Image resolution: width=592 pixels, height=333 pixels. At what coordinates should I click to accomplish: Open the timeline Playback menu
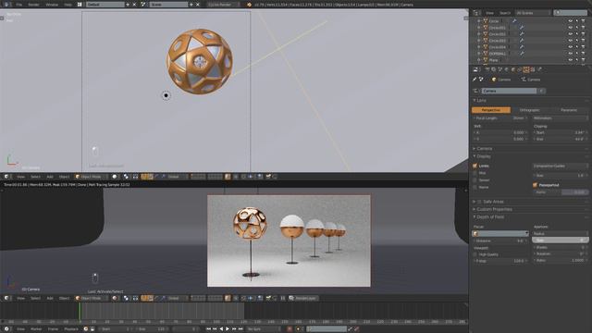pyautogui.click(x=70, y=329)
